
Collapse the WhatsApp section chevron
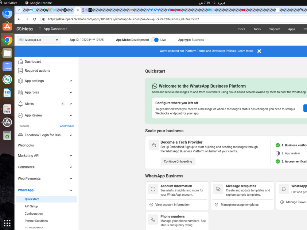71,190
